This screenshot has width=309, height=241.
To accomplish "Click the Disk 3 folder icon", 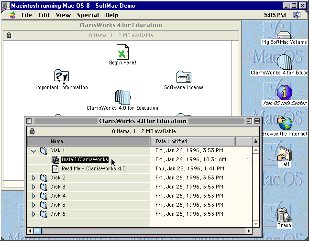I will (44, 187).
